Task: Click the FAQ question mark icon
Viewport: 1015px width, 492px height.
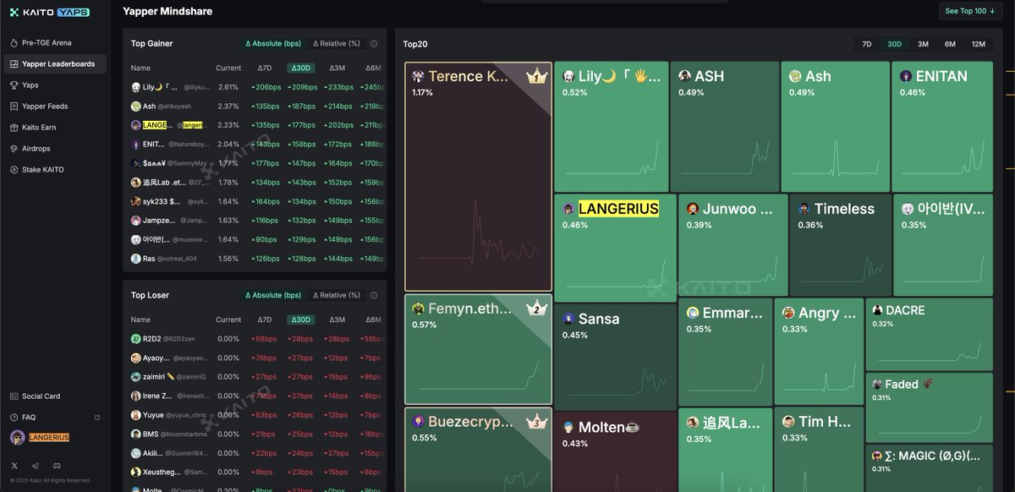Action: [14, 418]
